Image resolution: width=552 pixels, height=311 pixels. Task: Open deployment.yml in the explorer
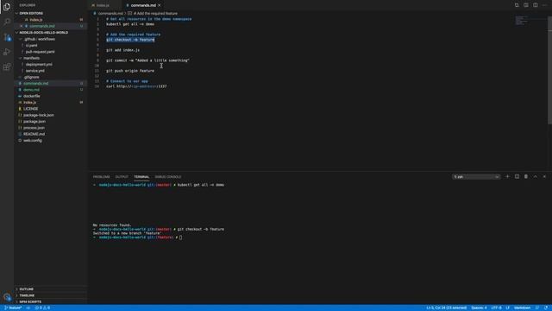(x=39, y=65)
